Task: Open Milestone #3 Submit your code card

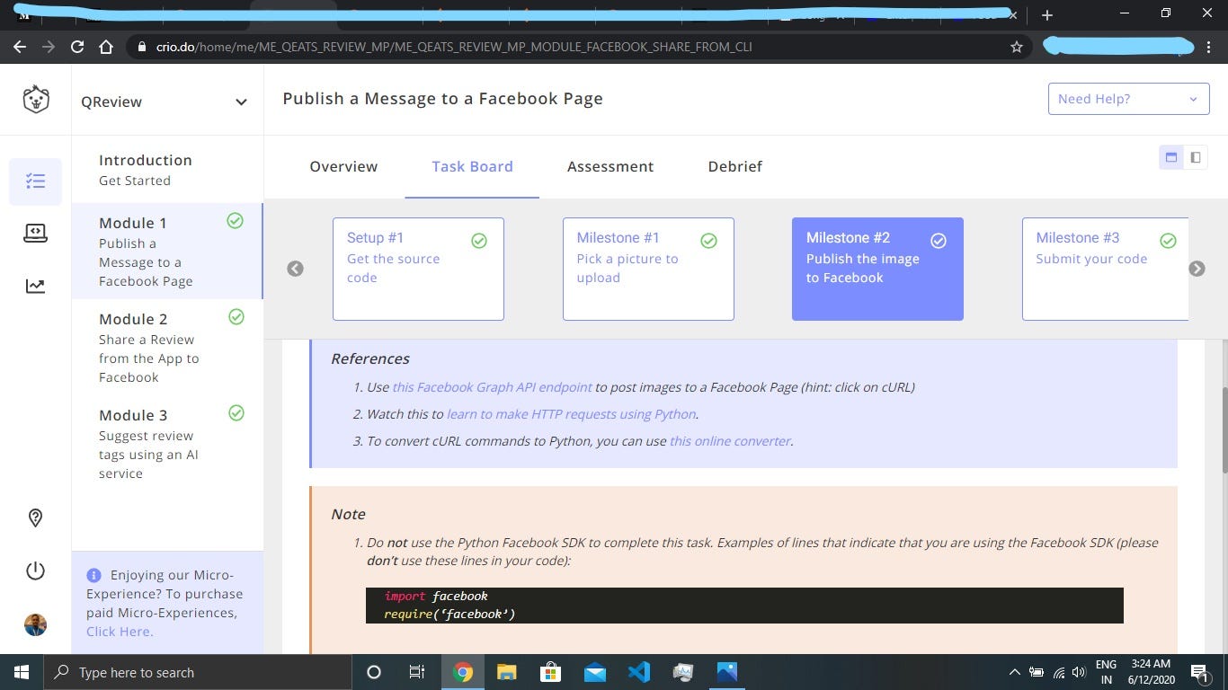Action: (1105, 269)
